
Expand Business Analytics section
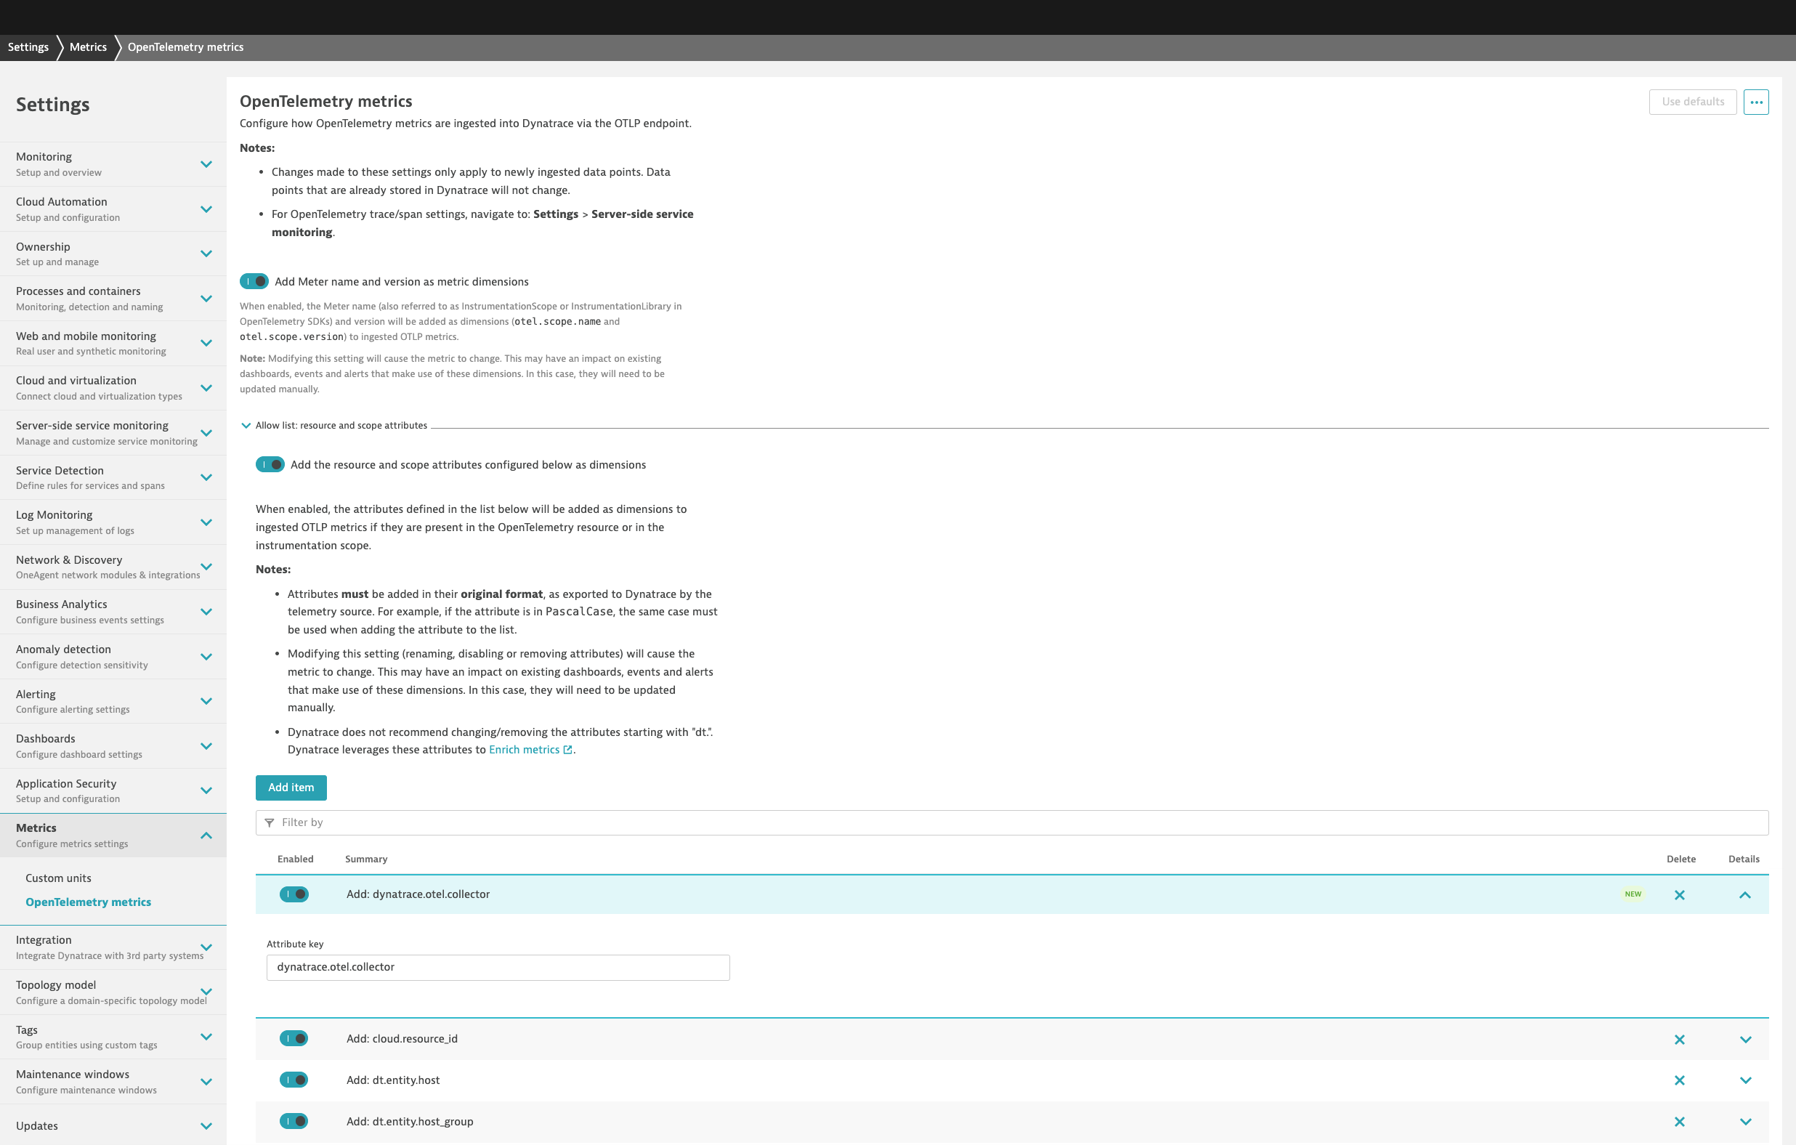click(206, 612)
